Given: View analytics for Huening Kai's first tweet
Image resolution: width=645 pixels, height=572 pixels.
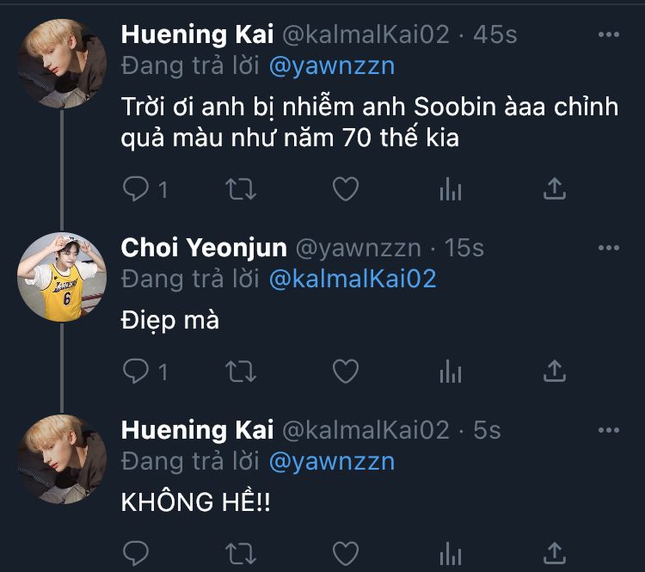Looking at the screenshot, I should 450,189.
